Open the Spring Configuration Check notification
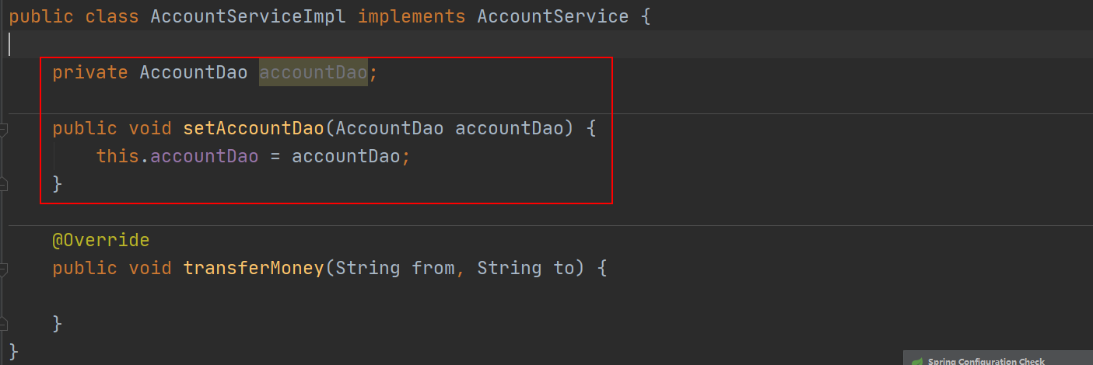1093x365 pixels. click(986, 361)
